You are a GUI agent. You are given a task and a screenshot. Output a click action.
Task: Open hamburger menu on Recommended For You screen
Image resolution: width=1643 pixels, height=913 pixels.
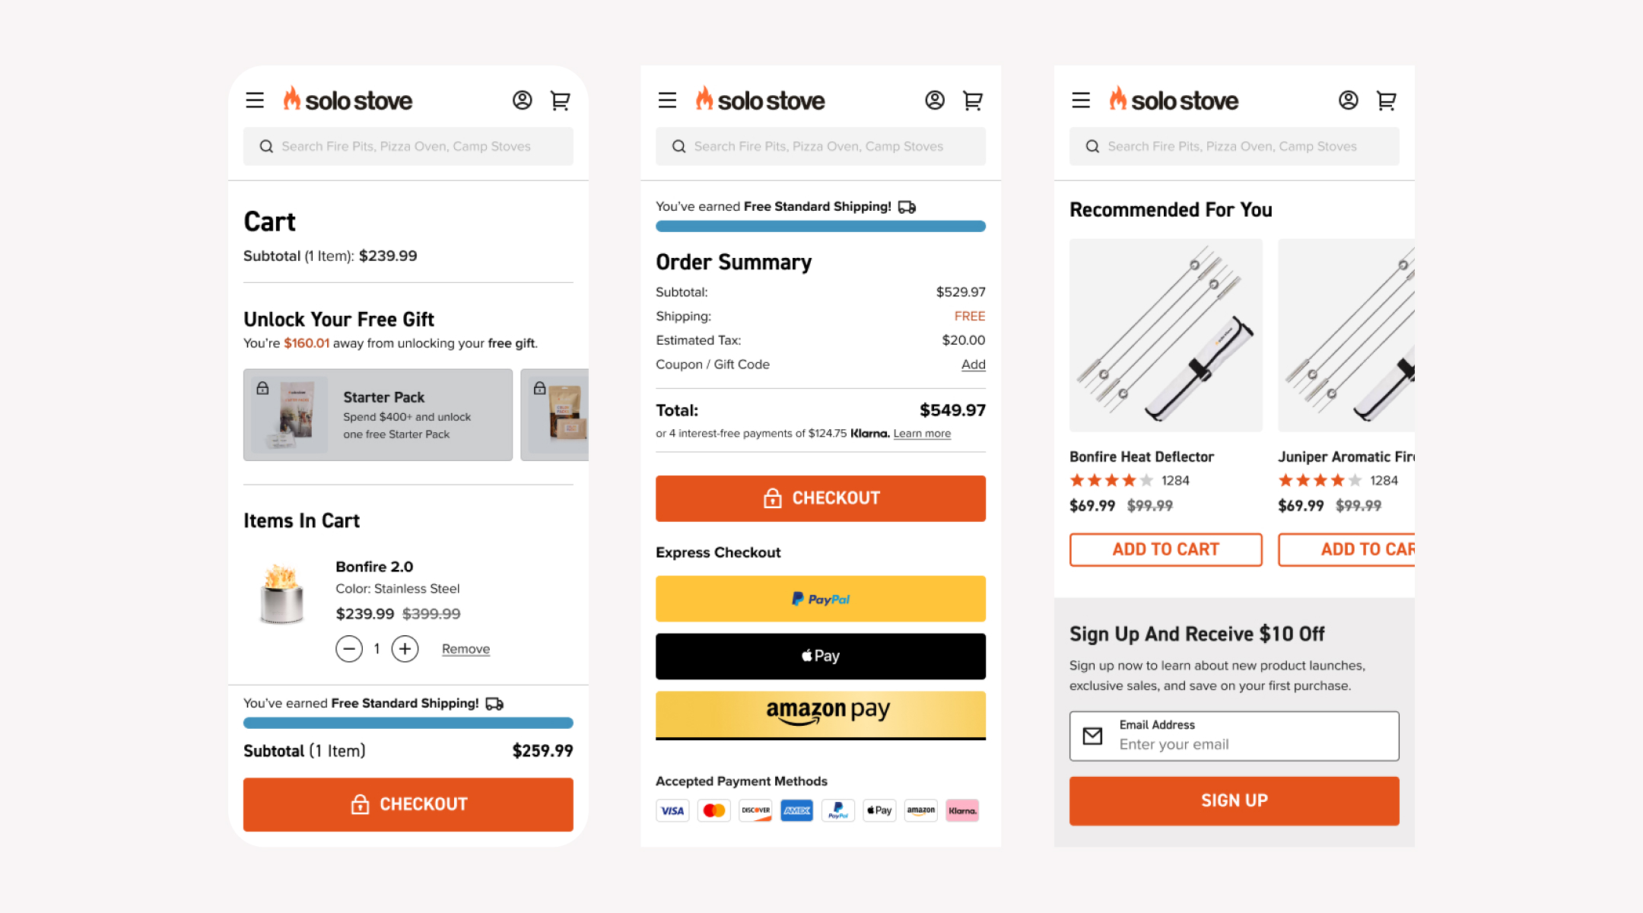[1081, 100]
